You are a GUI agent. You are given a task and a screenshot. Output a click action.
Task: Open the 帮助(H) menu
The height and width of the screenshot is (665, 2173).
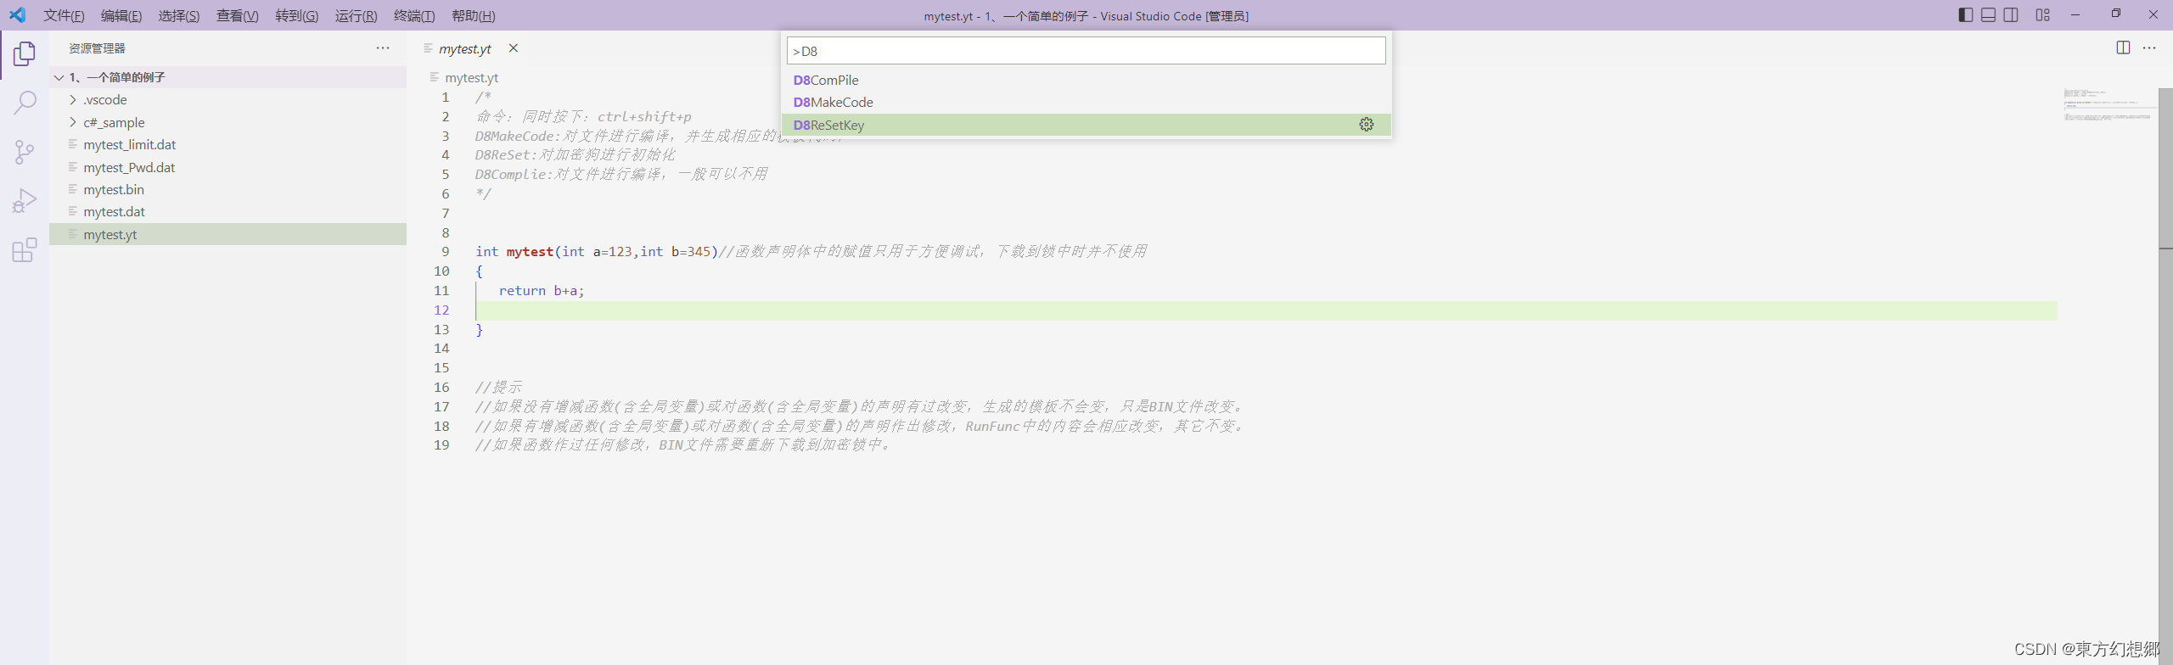[x=474, y=16]
